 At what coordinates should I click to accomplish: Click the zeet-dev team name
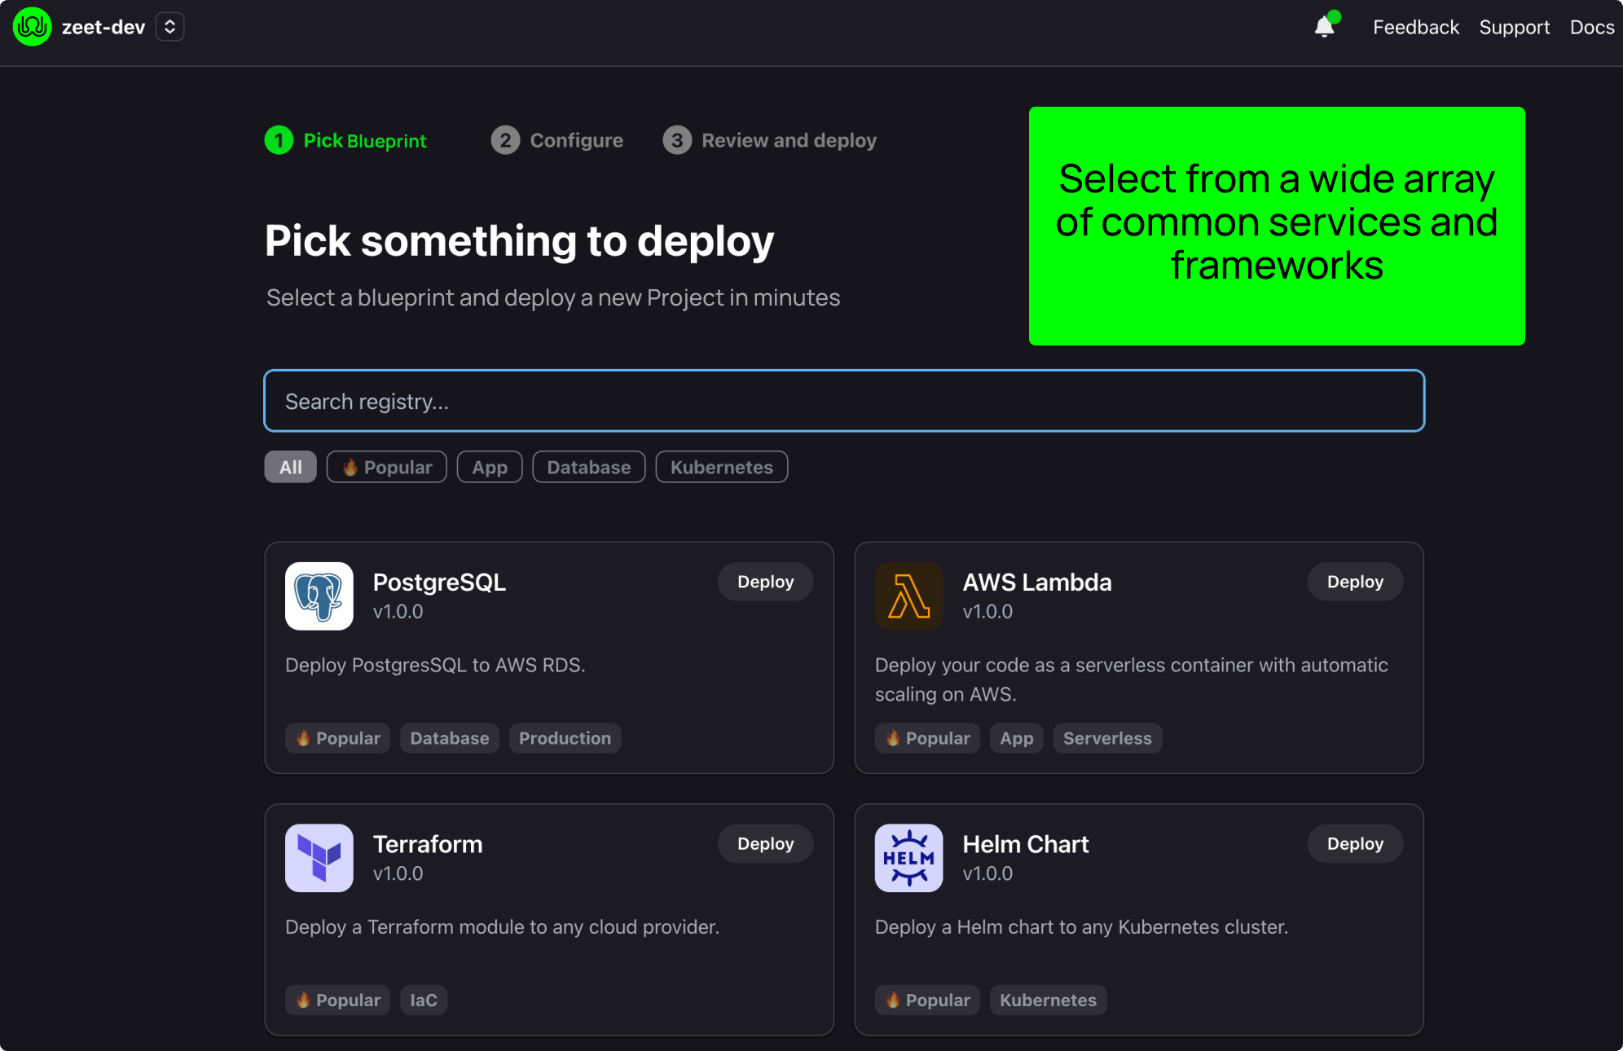point(103,27)
